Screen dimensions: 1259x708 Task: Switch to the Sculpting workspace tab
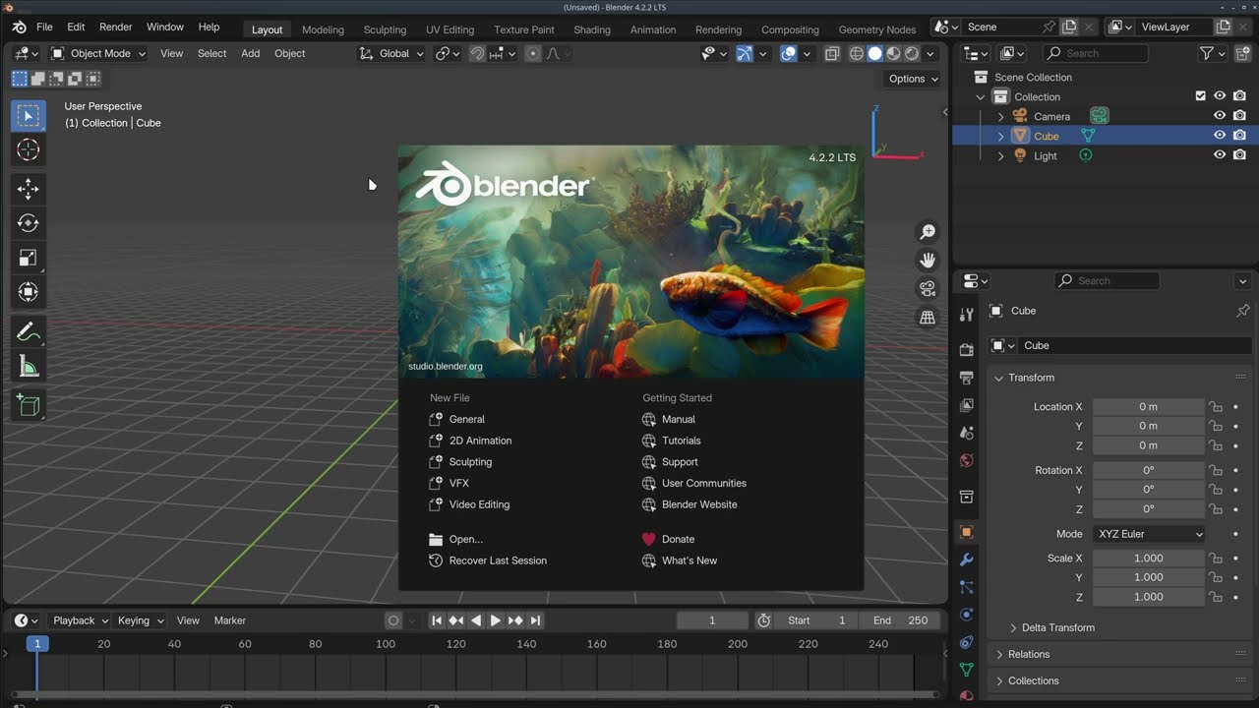[x=385, y=29]
